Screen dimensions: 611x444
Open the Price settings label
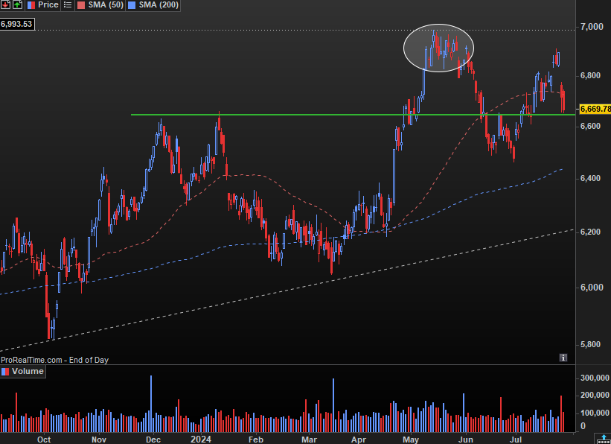coord(48,4)
